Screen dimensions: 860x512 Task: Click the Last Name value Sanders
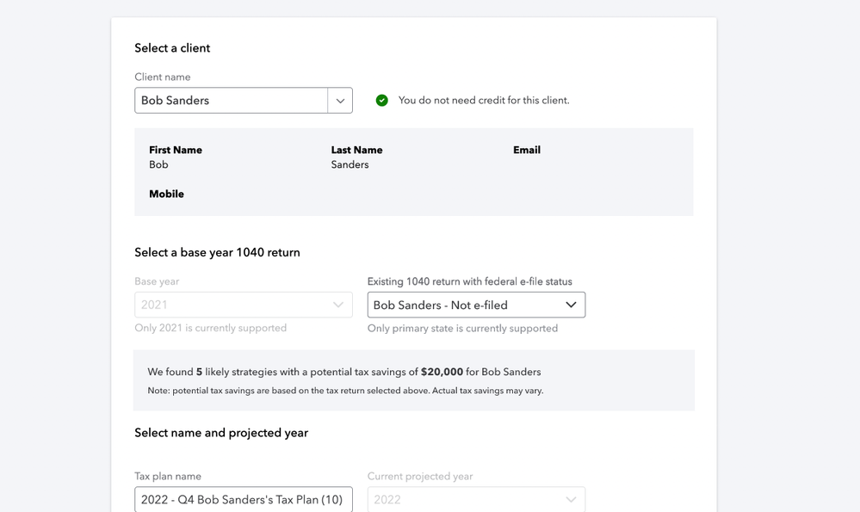(350, 165)
